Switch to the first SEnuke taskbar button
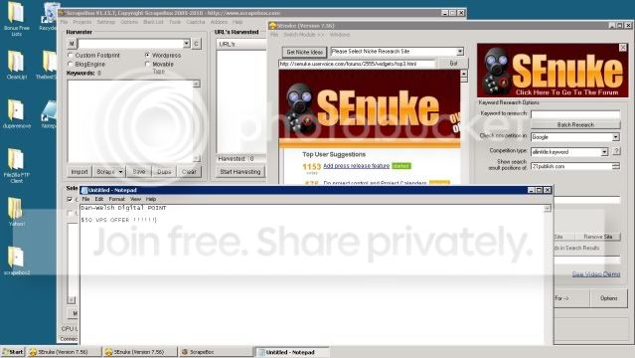 (64, 352)
